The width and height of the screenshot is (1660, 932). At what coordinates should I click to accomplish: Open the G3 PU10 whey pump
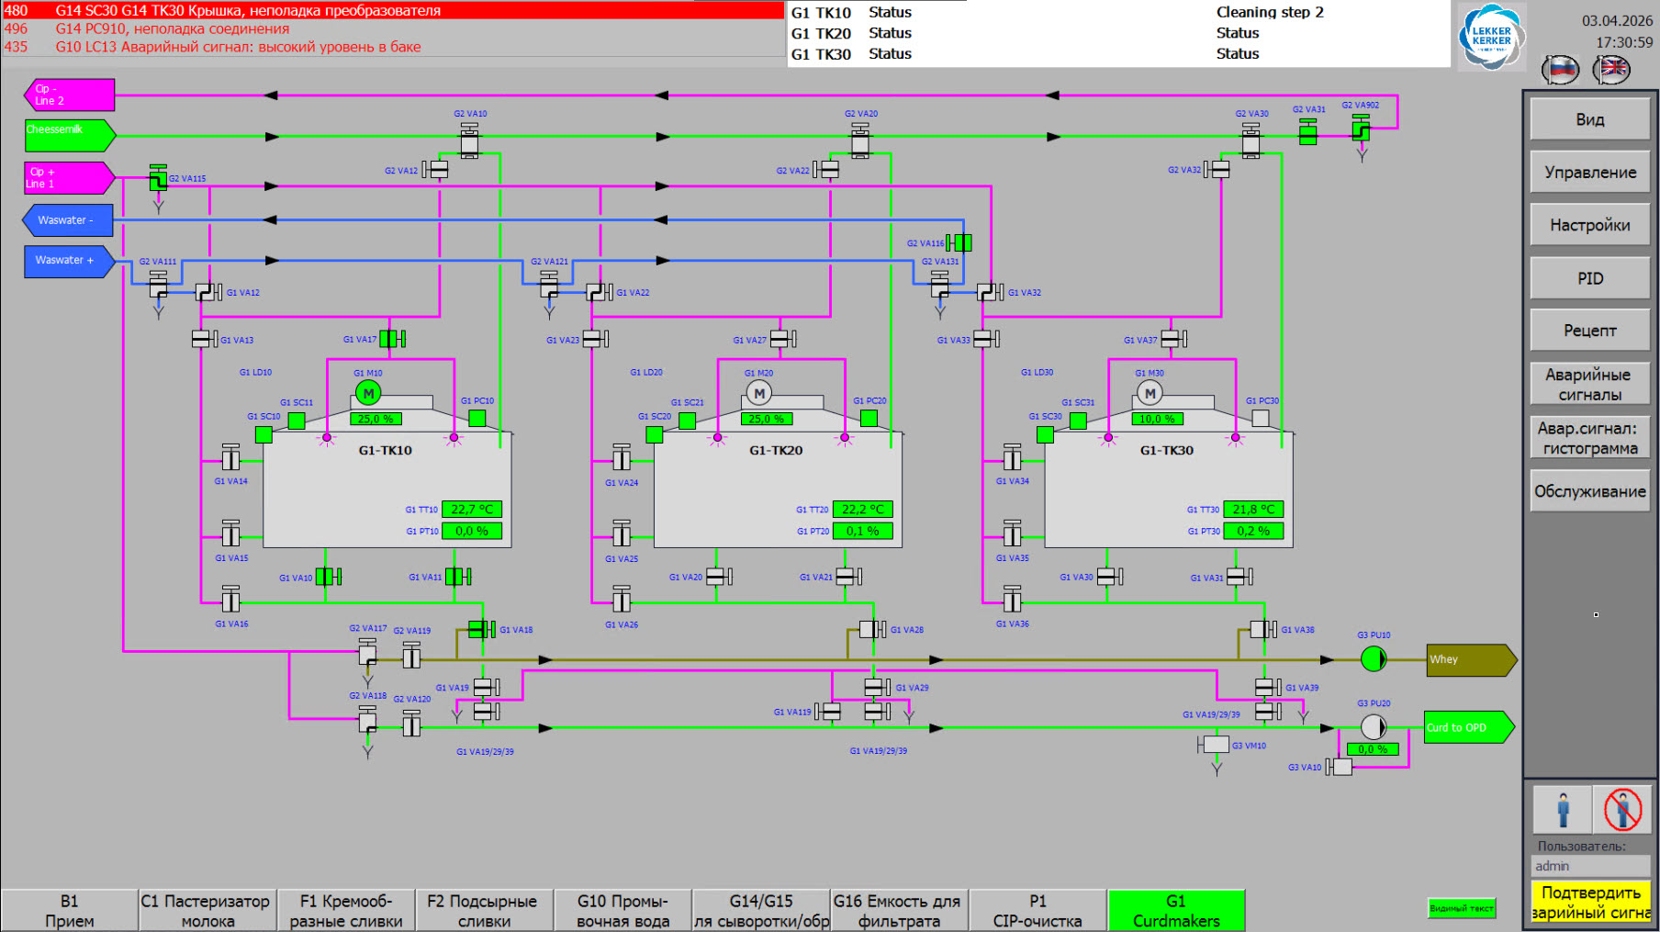[x=1374, y=658]
